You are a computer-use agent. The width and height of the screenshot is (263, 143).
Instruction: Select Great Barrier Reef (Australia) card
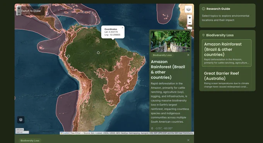click(x=227, y=80)
